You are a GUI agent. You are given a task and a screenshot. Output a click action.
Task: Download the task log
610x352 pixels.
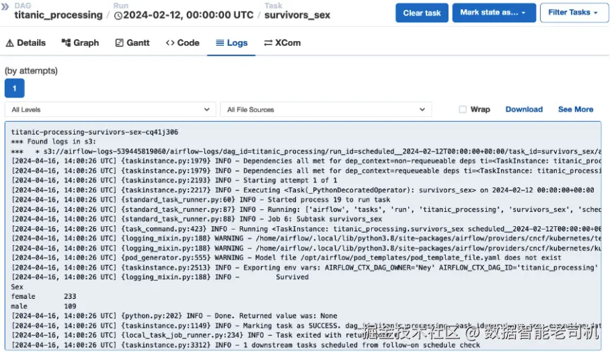click(x=524, y=110)
